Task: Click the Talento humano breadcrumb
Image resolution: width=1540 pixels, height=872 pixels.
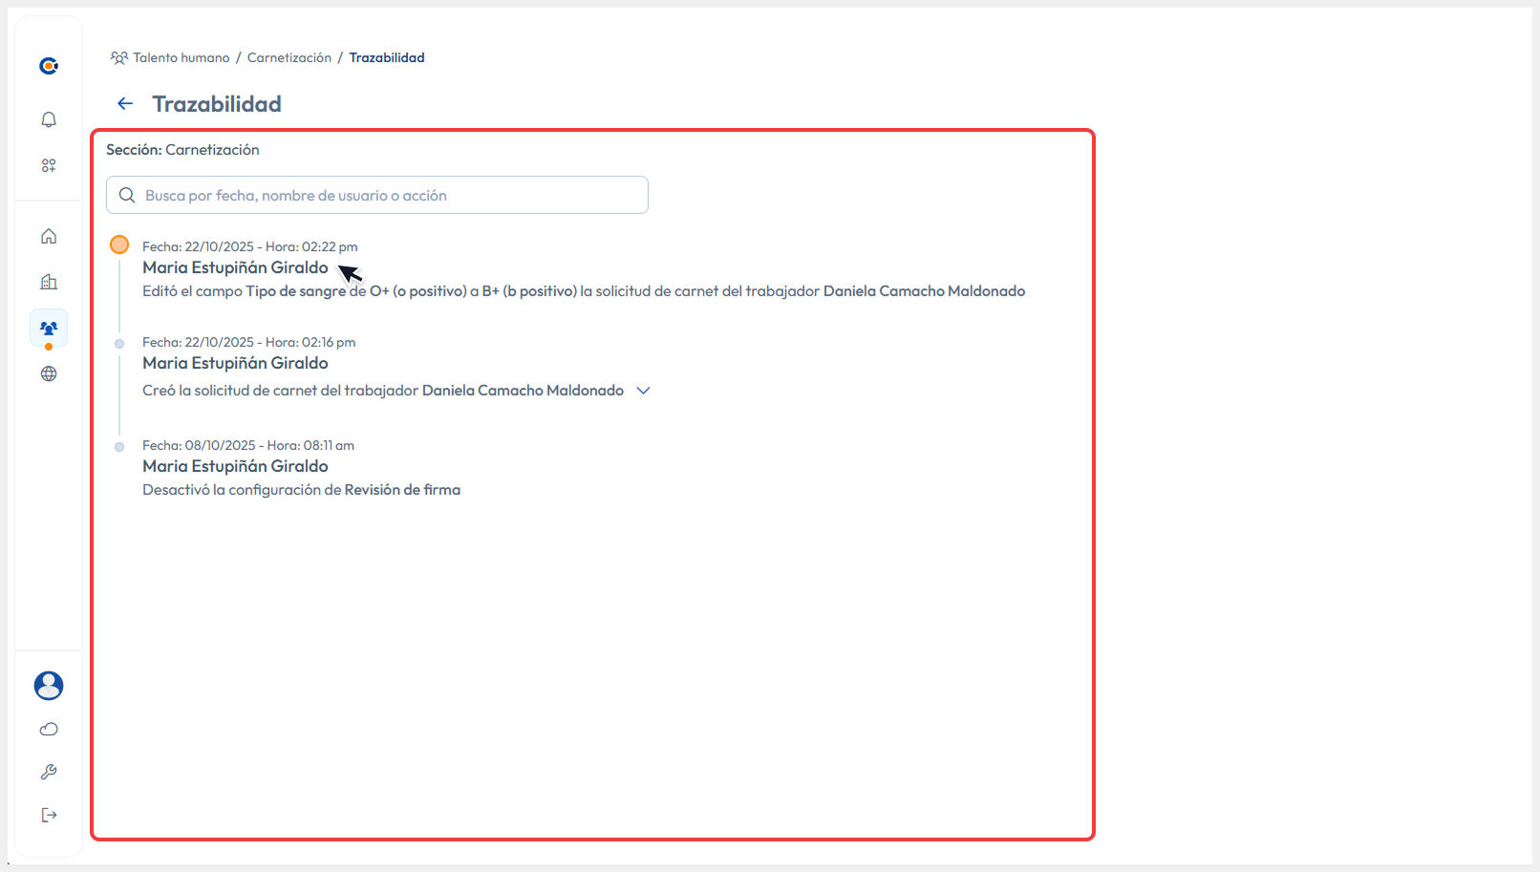Action: point(181,58)
